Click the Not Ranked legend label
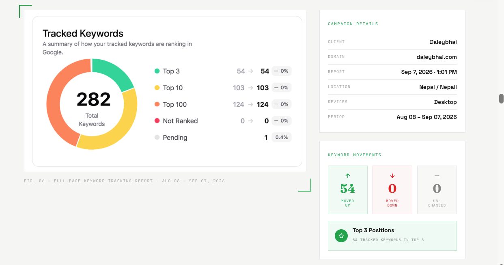 (180, 121)
